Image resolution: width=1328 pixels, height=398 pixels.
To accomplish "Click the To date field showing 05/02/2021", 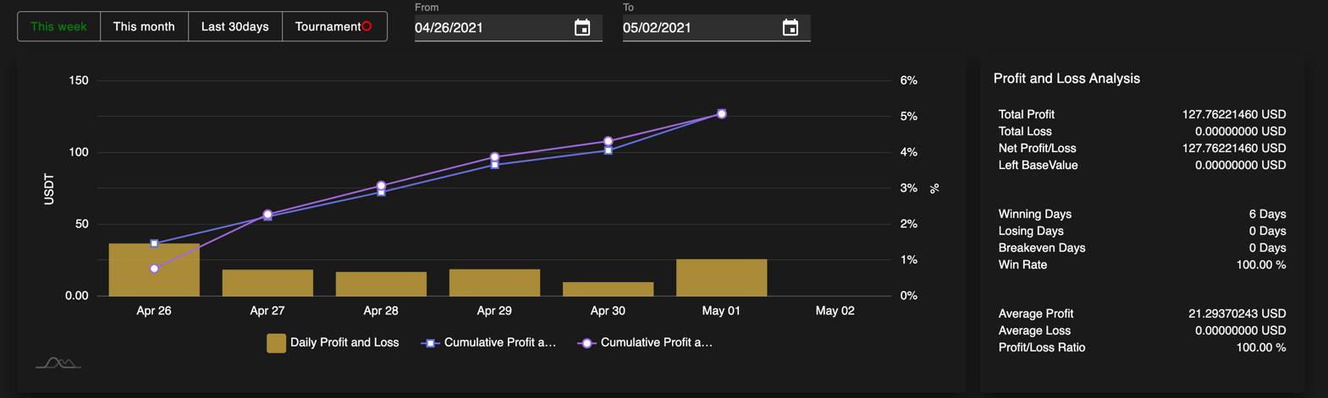I will tap(699, 28).
